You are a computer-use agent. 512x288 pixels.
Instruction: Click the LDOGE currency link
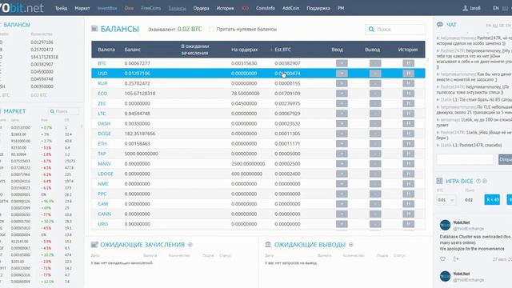(x=106, y=174)
